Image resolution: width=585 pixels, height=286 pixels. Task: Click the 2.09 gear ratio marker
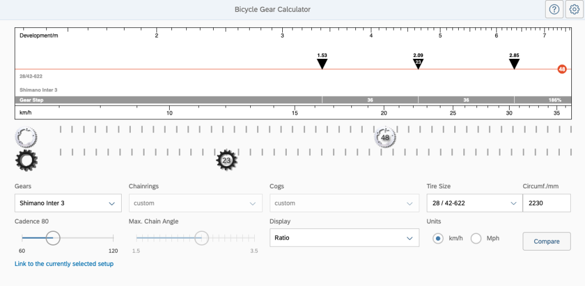coord(418,63)
